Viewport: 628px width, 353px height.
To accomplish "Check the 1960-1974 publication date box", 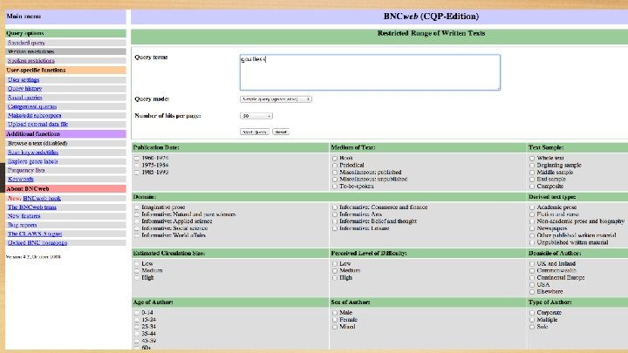I will click(137, 158).
